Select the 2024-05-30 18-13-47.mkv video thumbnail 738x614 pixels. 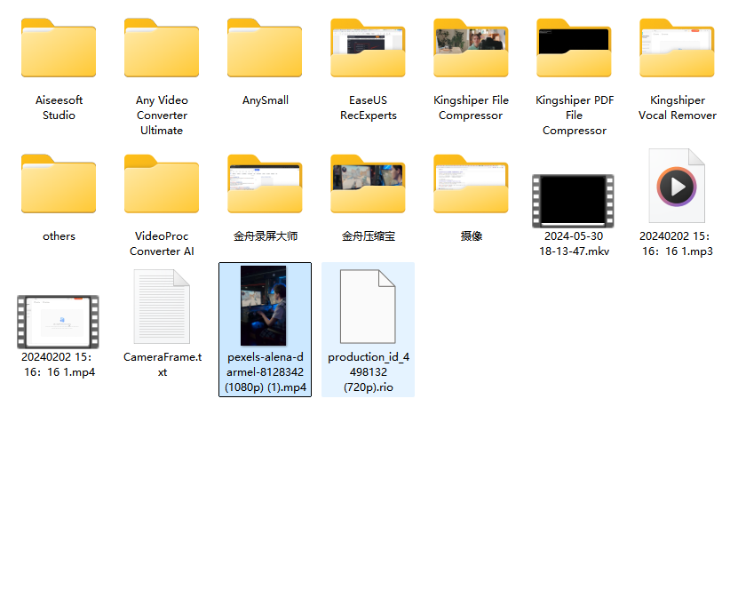[x=573, y=201]
